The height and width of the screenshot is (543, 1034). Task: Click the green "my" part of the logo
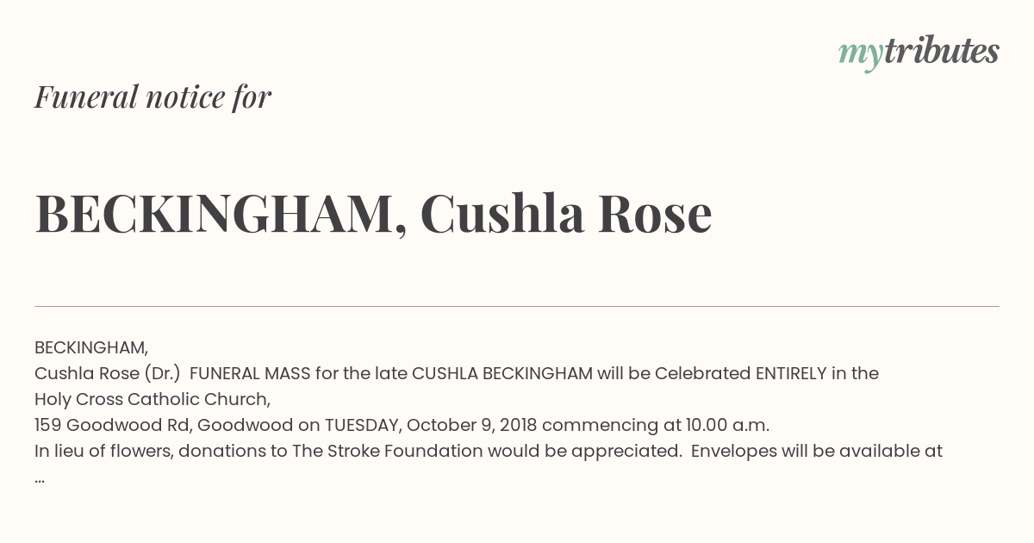tap(860, 53)
